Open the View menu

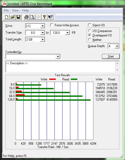click(16, 10)
